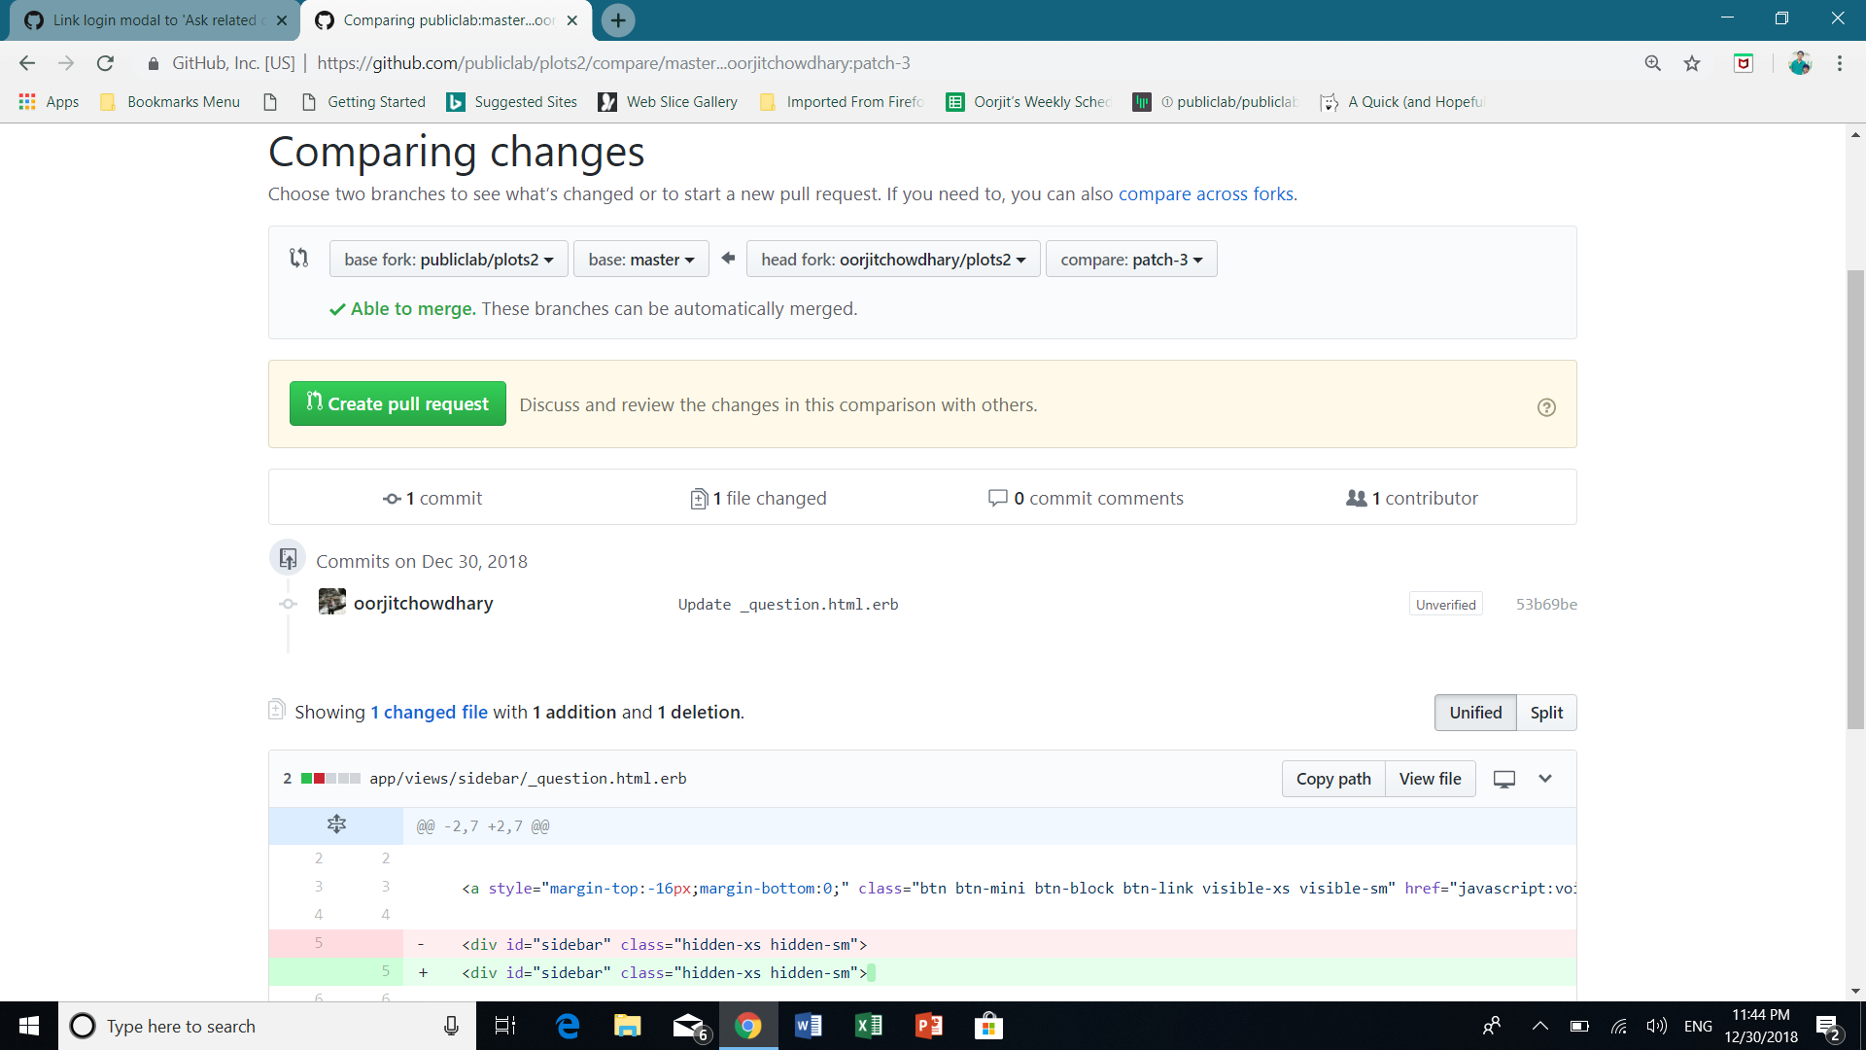The image size is (1866, 1050).
Task: Open the 1 commit tab
Action: click(432, 498)
